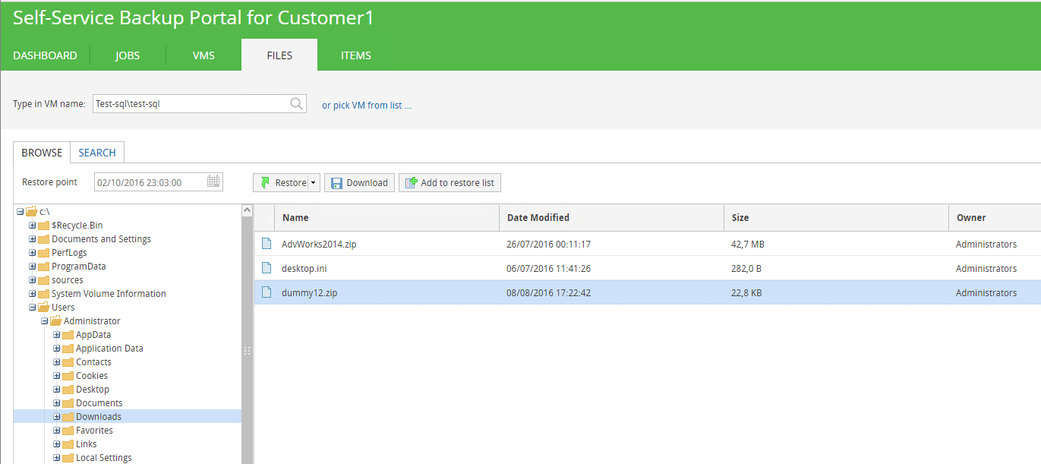Click the Download button
The image size is (1041, 464).
(359, 182)
